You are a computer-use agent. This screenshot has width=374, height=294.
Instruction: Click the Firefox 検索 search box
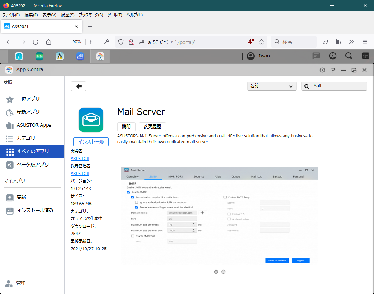click(x=294, y=42)
